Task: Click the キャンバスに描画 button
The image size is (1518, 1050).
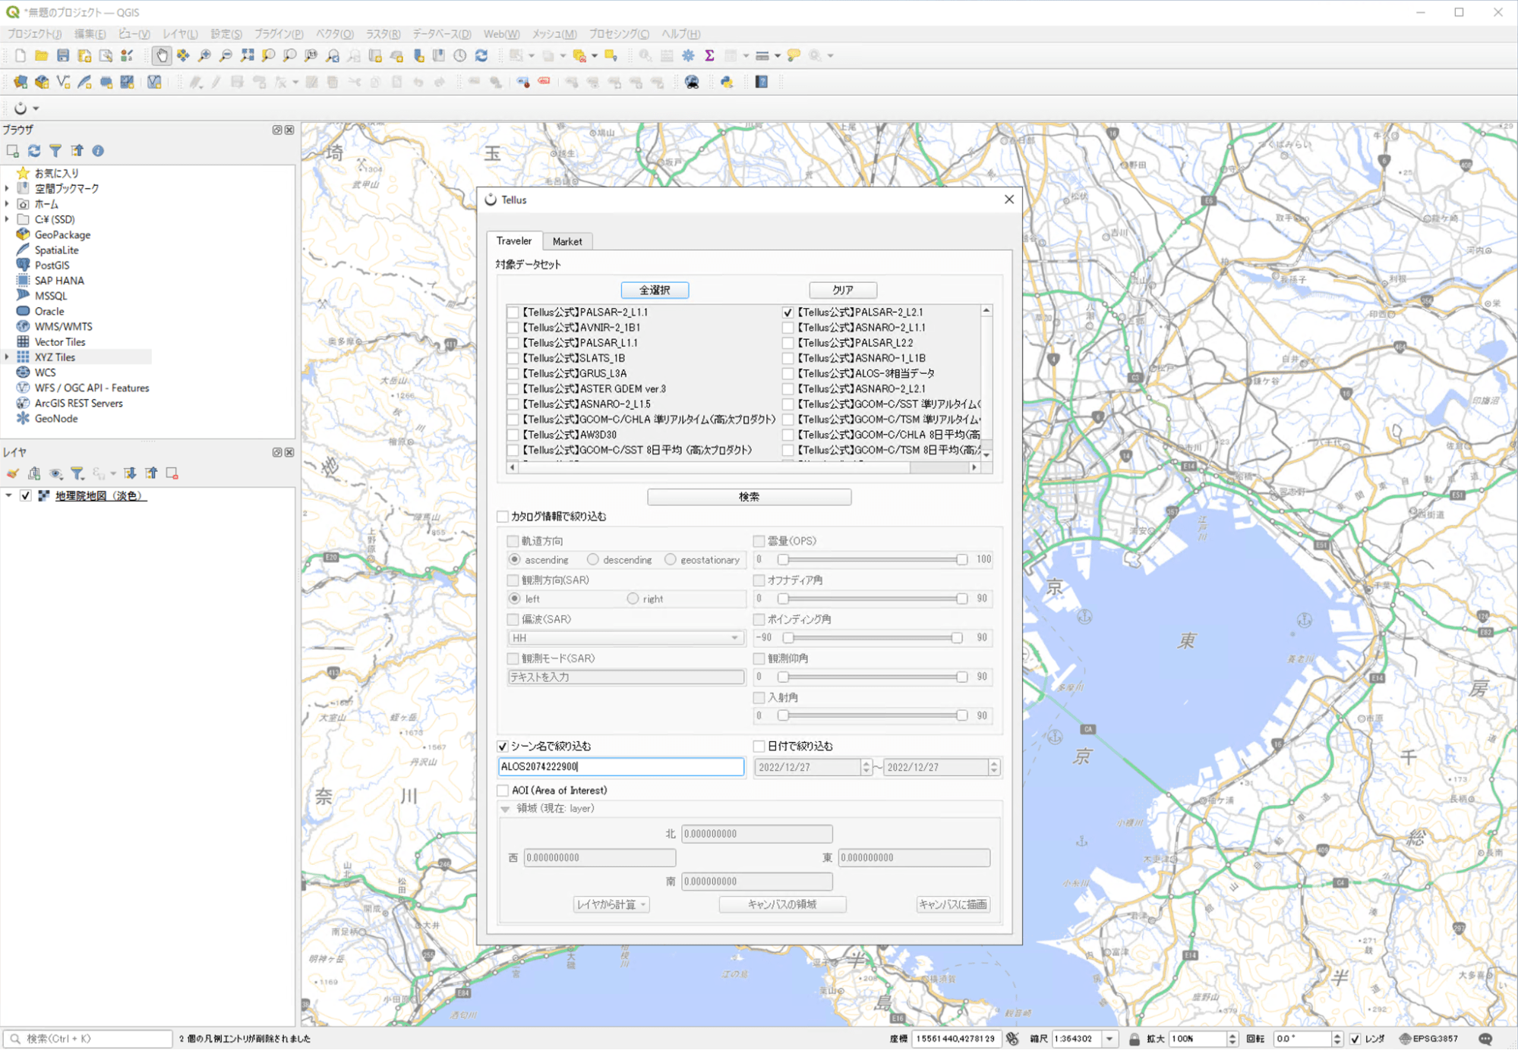Action: pos(952,904)
